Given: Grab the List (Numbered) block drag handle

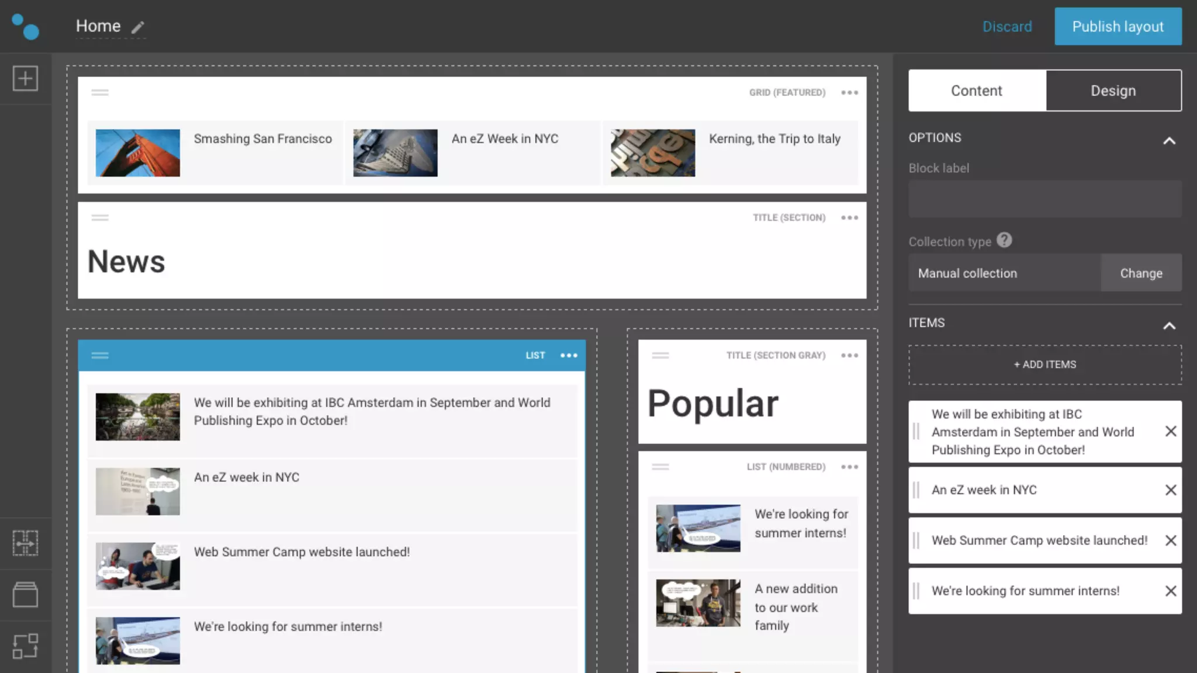Looking at the screenshot, I should point(660,467).
